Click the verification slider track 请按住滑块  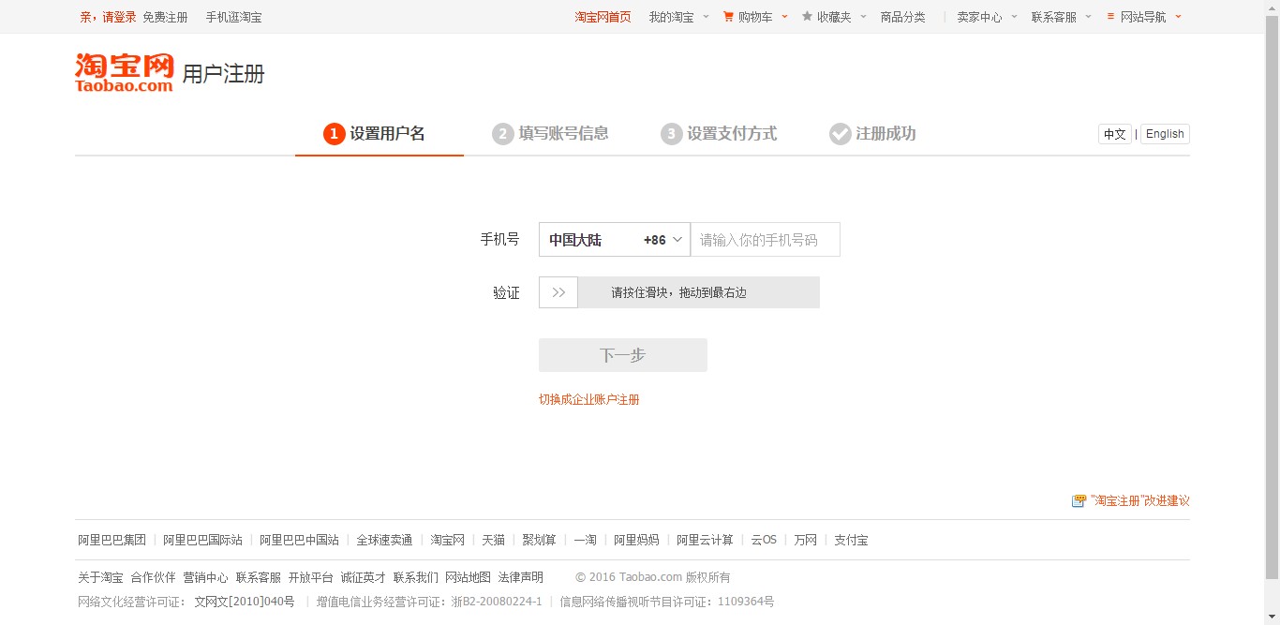pos(679,292)
